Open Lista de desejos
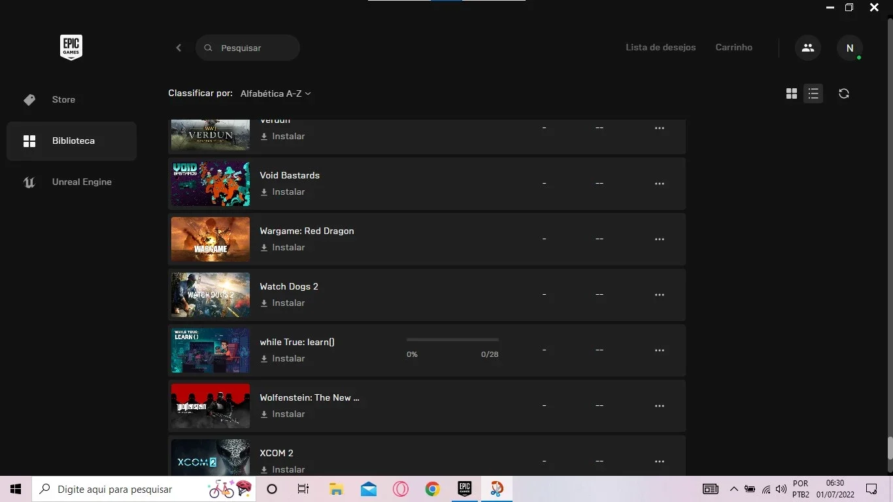 tap(661, 47)
